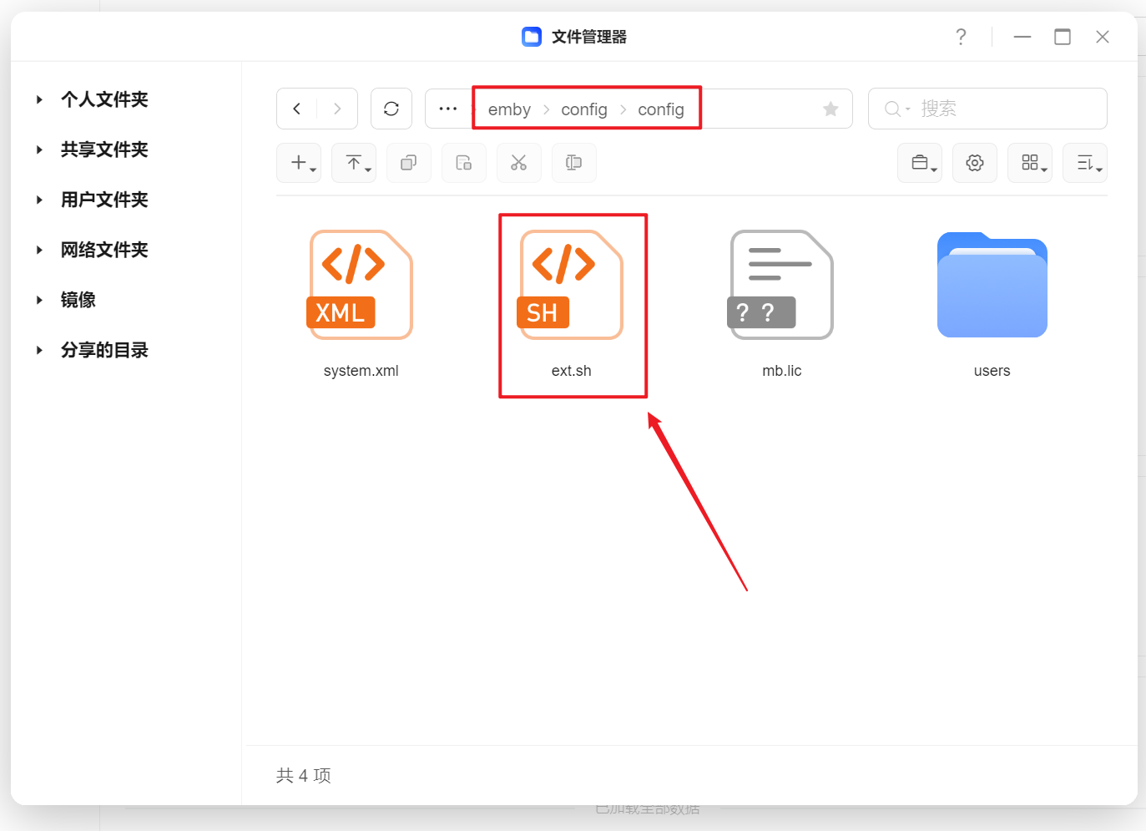Click the first config breadcrumb
Screen dimensions: 1146x831
[584, 109]
